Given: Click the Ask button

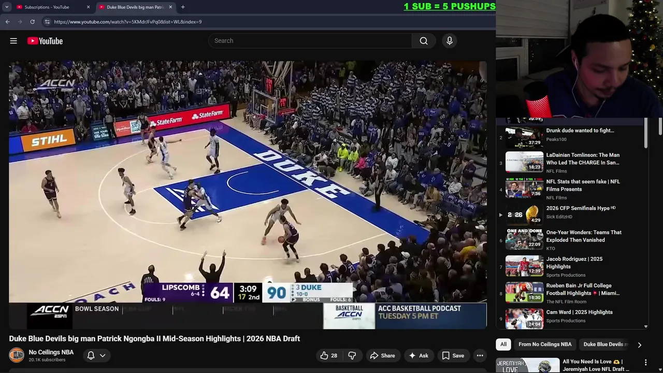Looking at the screenshot, I should (419, 355).
